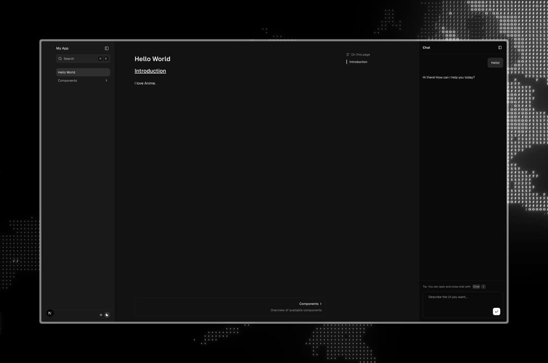Viewport: 548px width, 363px height.
Task: Open the Components sidebar section
Action: (67, 80)
